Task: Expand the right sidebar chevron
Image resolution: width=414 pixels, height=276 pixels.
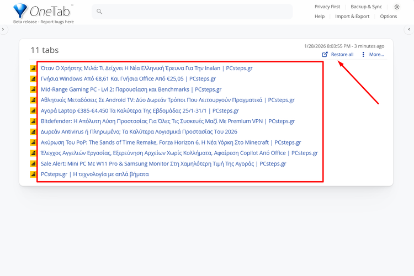Action: coord(410,29)
